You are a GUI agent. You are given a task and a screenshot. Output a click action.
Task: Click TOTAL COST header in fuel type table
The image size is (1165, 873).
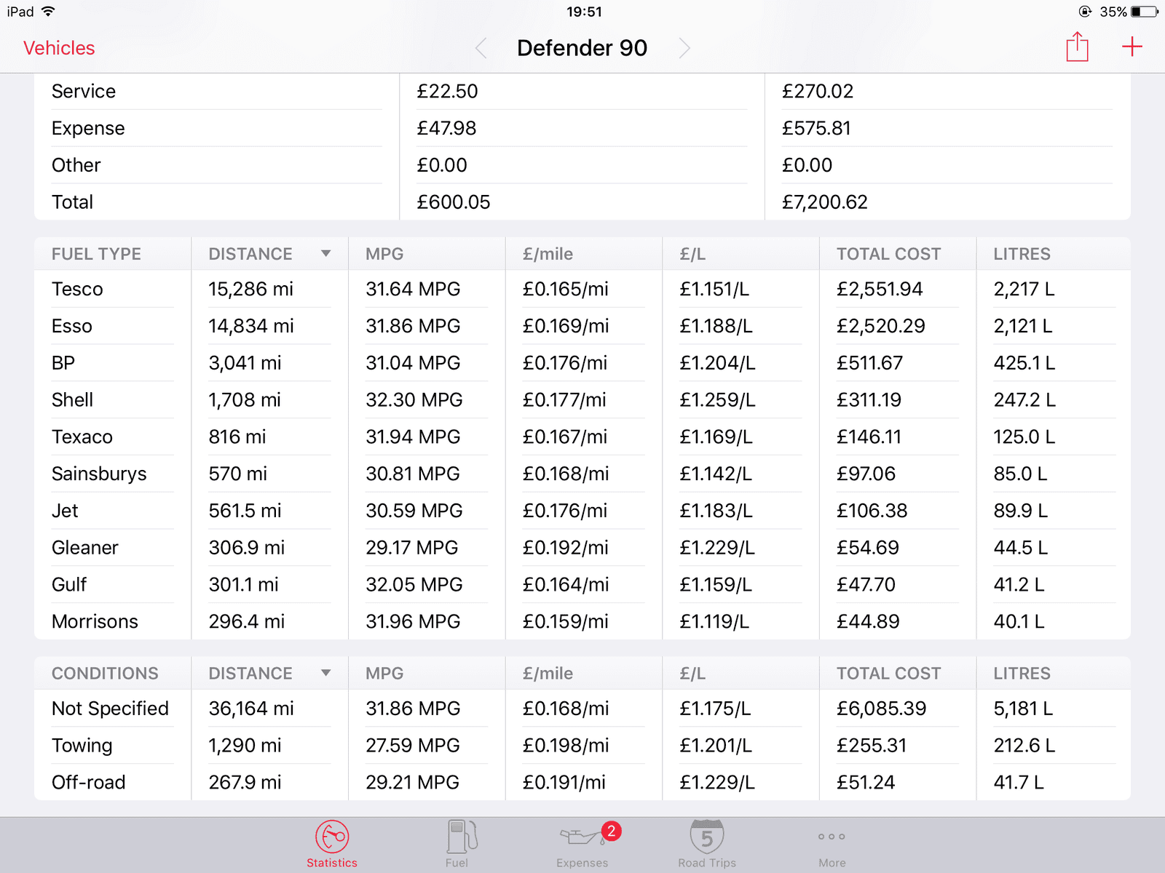[x=888, y=254]
